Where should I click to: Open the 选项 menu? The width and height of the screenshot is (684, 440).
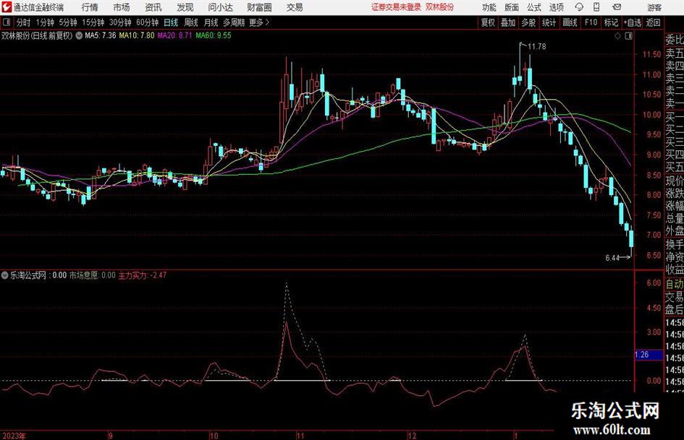(556, 7)
